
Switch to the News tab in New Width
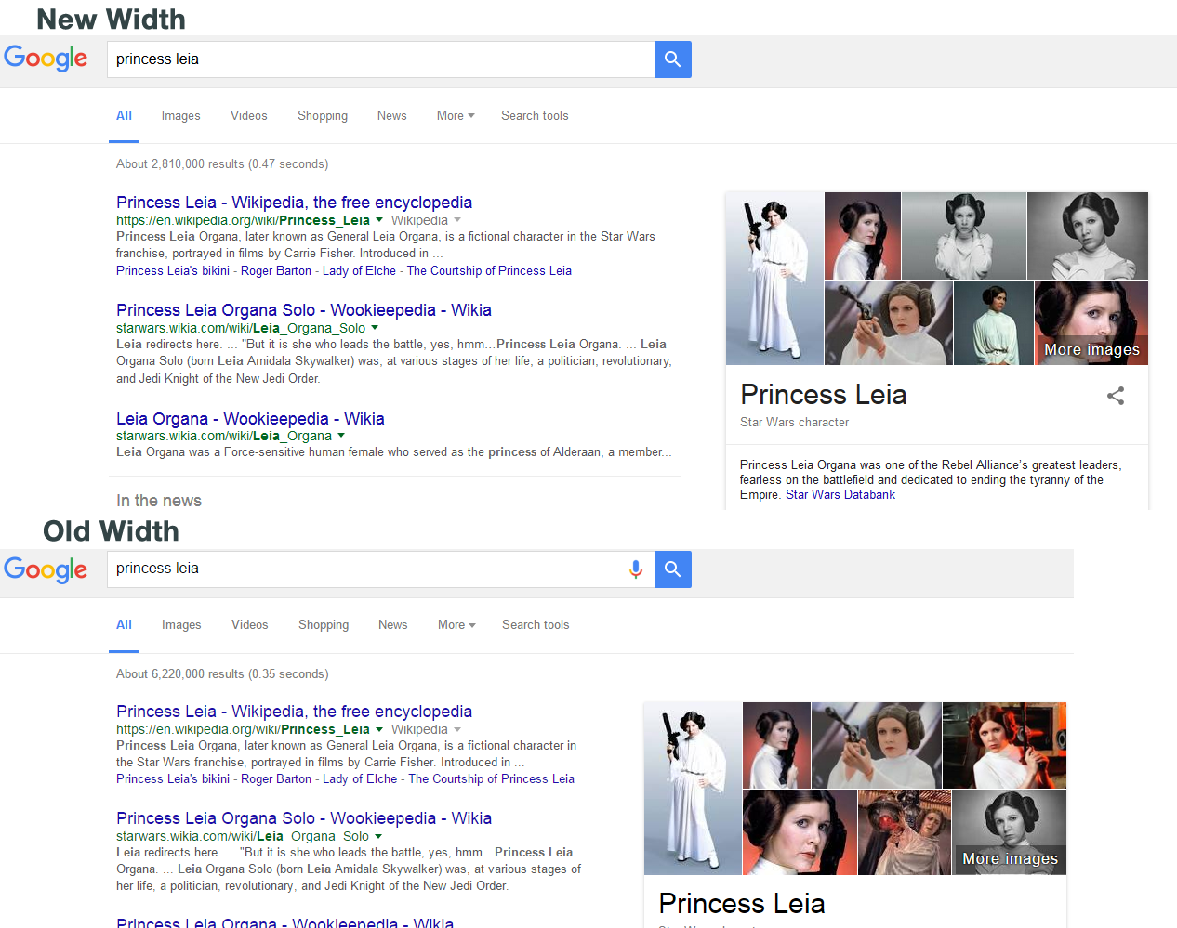point(391,115)
